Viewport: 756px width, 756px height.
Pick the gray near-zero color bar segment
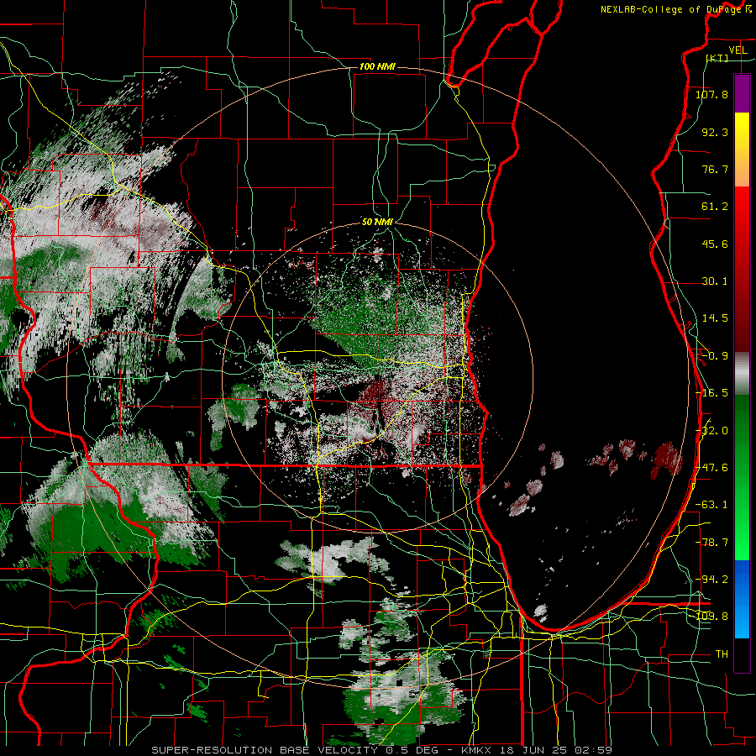coord(742,373)
